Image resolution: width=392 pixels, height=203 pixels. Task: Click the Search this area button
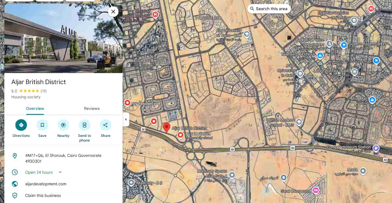(269, 9)
